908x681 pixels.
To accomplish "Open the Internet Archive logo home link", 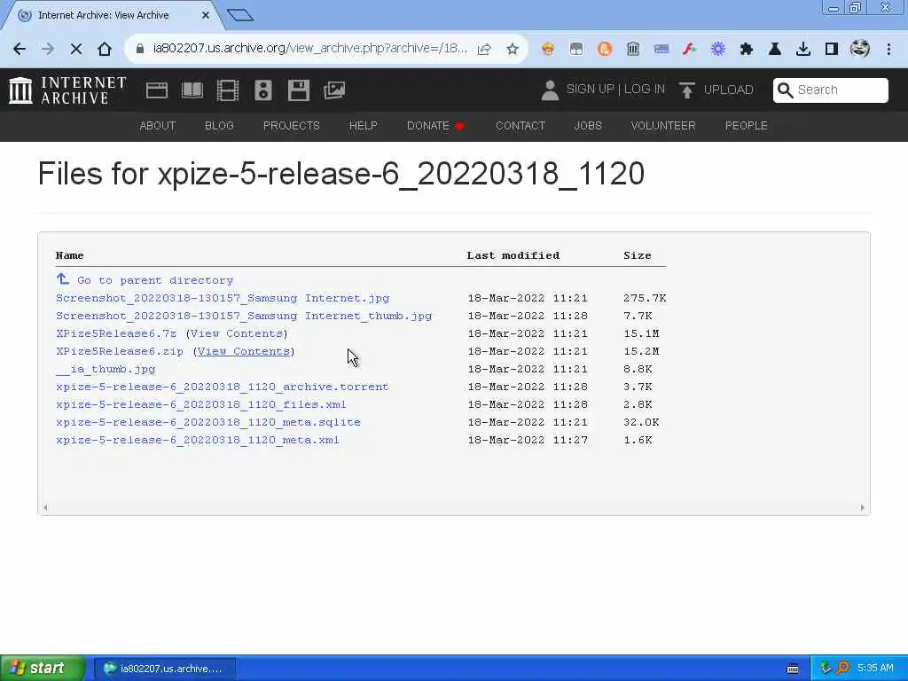I will (x=67, y=90).
